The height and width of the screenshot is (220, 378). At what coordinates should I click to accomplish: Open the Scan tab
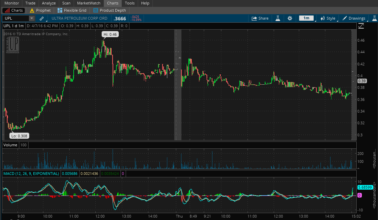[x=66, y=3]
